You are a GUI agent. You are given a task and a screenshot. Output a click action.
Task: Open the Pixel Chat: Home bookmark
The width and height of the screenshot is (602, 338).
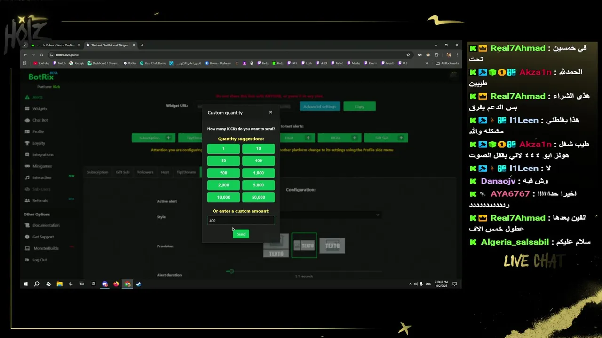tap(153, 63)
